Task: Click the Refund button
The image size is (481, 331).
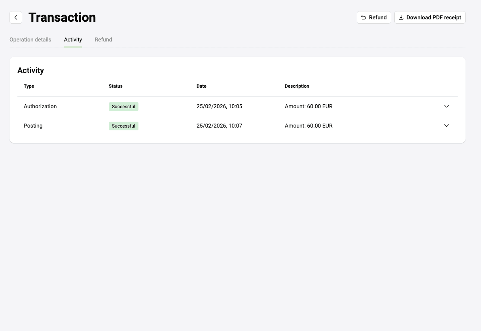Action: 374,17
